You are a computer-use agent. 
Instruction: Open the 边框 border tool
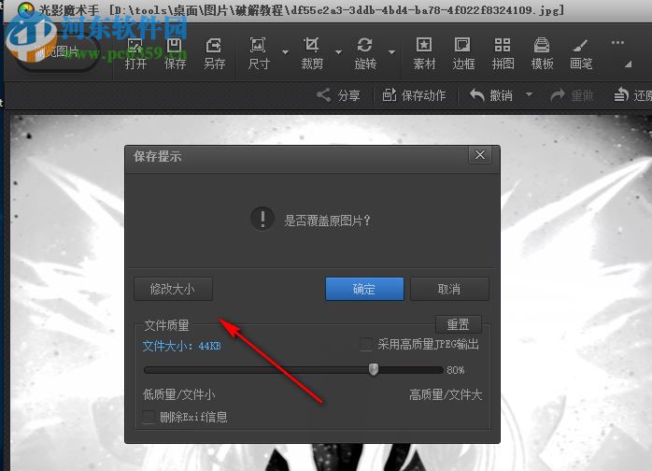click(x=463, y=53)
